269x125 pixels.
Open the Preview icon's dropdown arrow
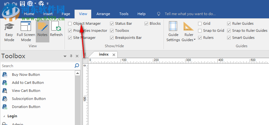point(35,3)
